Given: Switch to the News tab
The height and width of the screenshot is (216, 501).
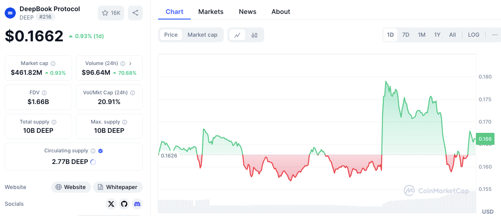Looking at the screenshot, I should pos(247,12).
